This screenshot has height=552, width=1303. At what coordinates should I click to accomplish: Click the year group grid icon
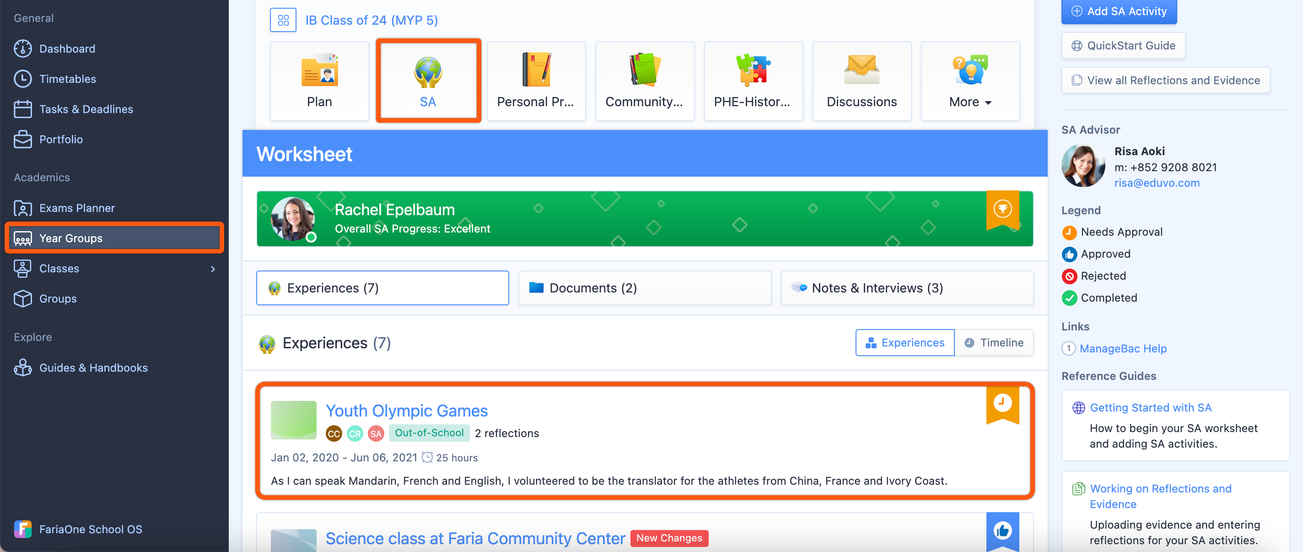point(283,20)
